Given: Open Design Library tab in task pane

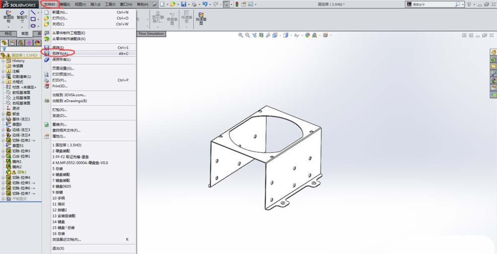Looking at the screenshot, I should click(x=494, y=59).
